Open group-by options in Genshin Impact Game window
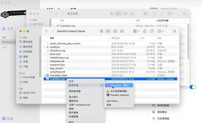The width and height of the screenshot is (202, 123). click(x=136, y=31)
